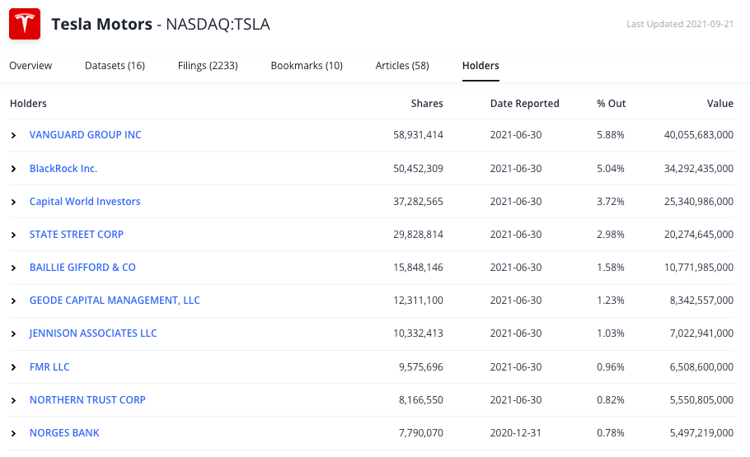
Task: Select the 1.23% out cell
Action: coord(611,301)
